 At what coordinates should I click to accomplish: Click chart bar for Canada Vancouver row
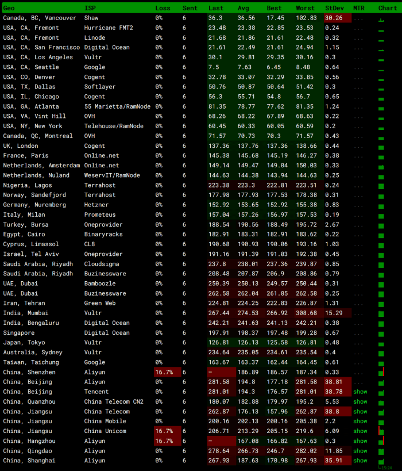click(381, 21)
